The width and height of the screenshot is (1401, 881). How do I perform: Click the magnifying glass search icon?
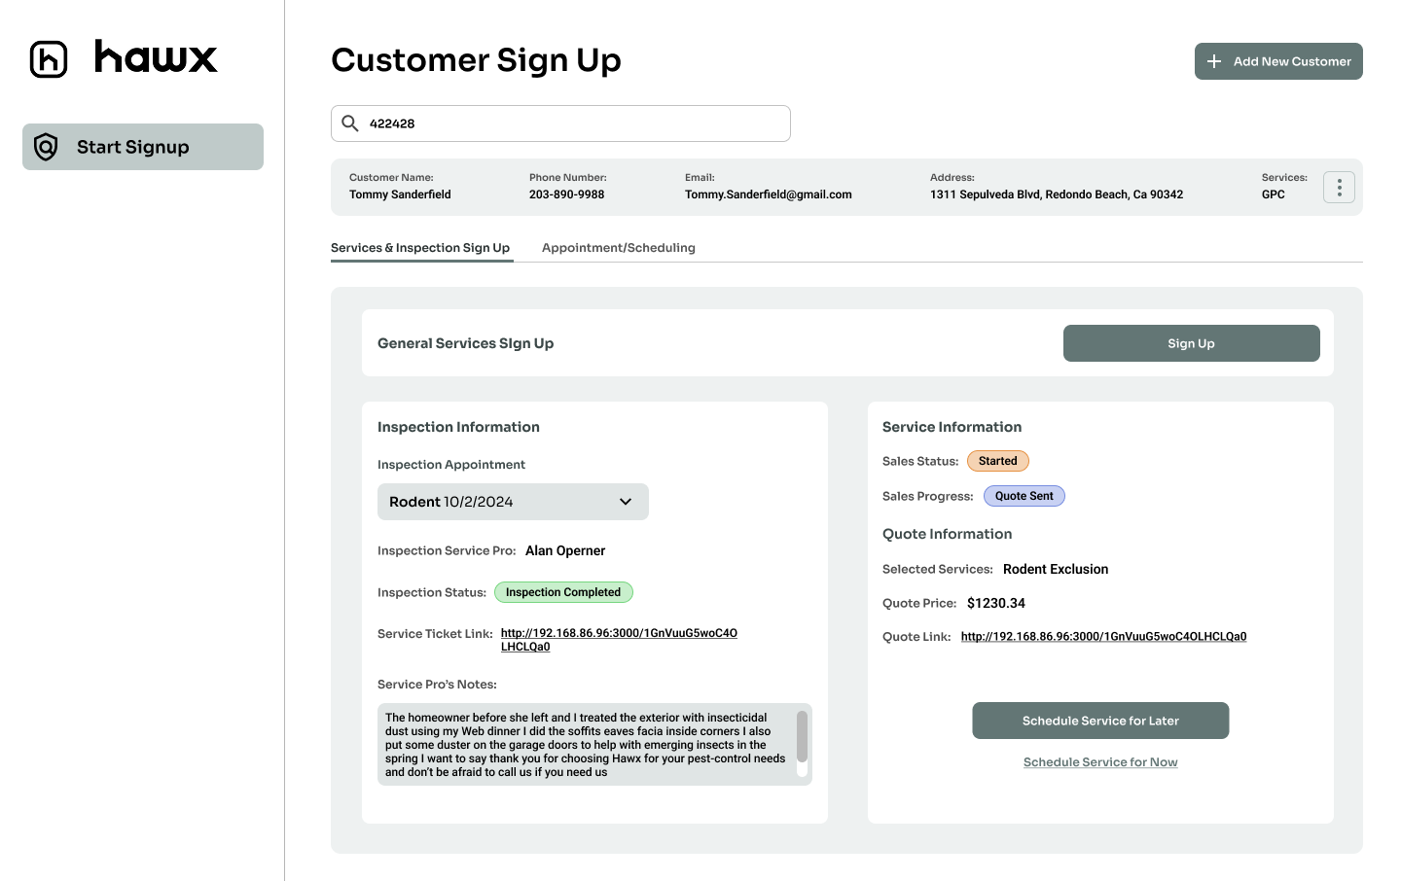pos(350,123)
